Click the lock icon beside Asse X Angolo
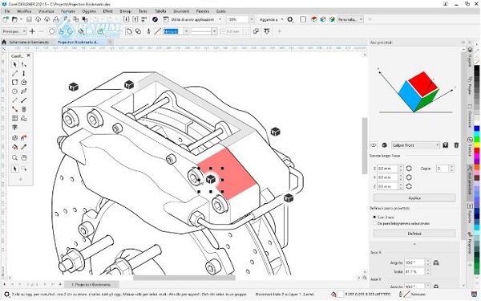The width and height of the screenshot is (481, 301). pos(436,263)
